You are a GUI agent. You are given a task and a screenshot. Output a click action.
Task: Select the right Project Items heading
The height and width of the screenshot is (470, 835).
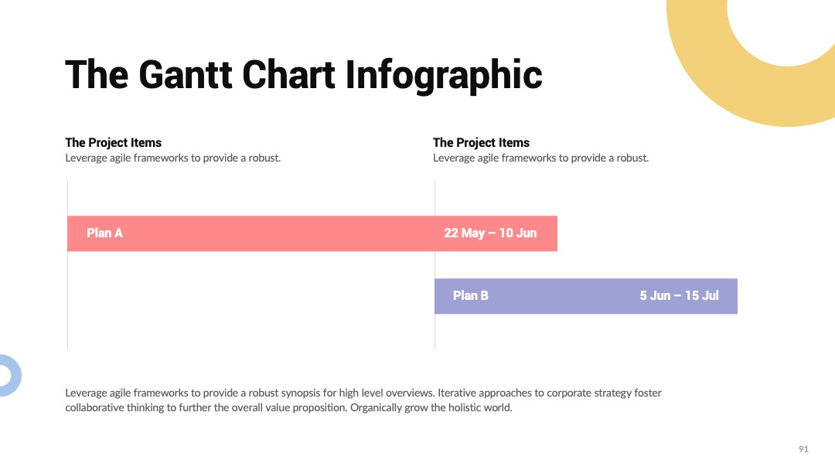pyautogui.click(x=482, y=143)
